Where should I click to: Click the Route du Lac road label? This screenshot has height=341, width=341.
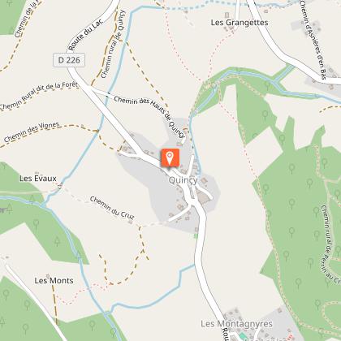[85, 35]
